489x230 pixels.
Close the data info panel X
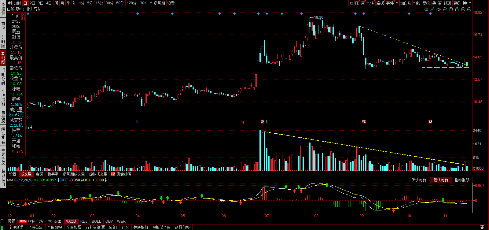click(x=24, y=14)
